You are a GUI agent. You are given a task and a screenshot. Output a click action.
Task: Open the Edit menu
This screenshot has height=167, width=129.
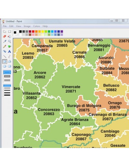point(11,26)
